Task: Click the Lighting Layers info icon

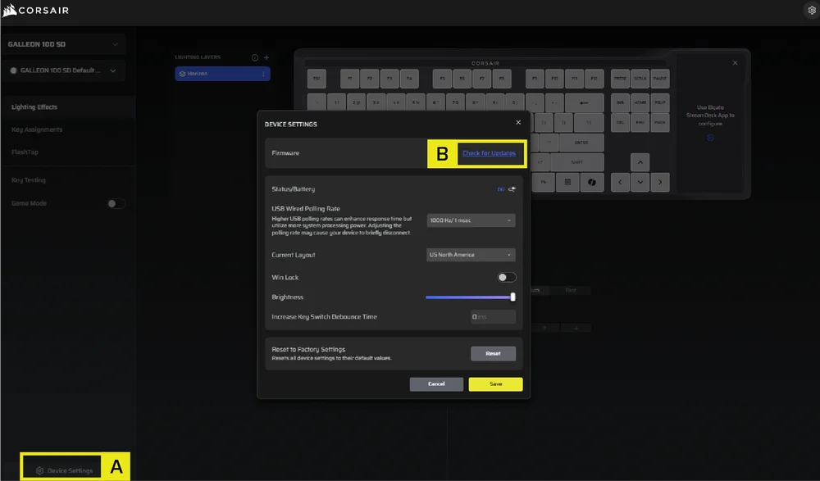Action: 254,57
